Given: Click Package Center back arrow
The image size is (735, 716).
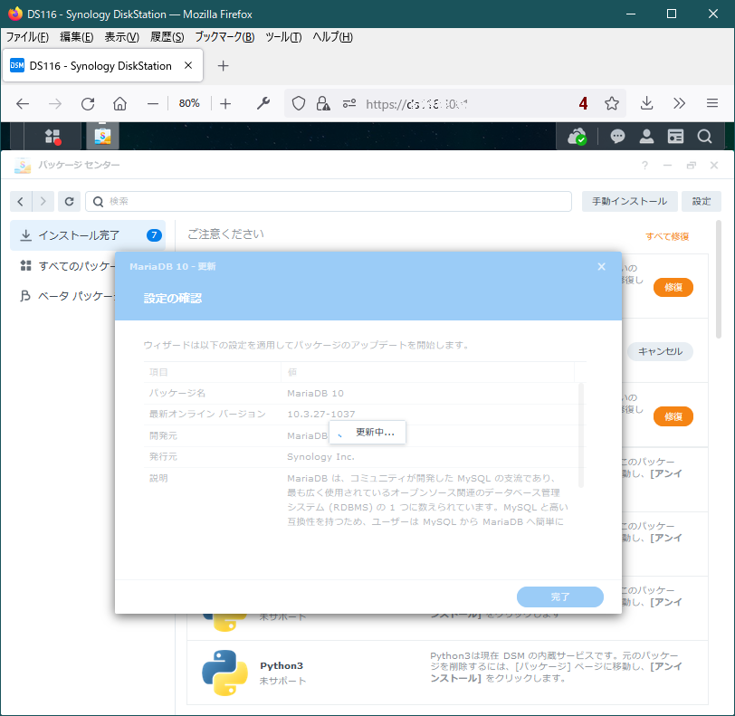Looking at the screenshot, I should (21, 202).
